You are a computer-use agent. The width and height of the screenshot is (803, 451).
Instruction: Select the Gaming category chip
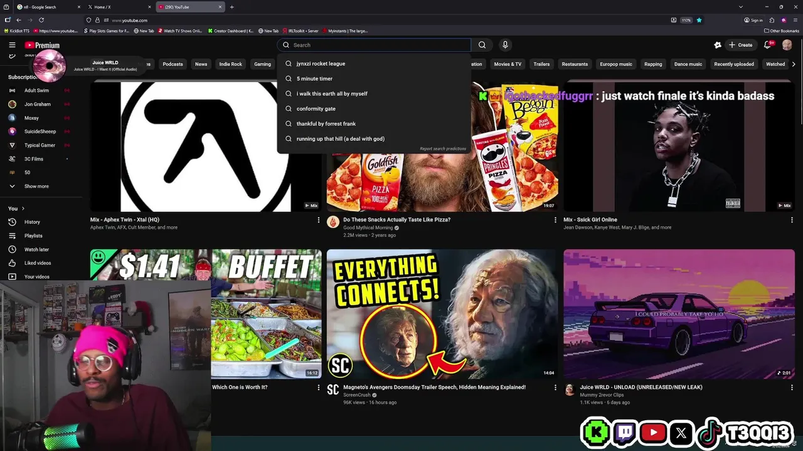[262, 64]
